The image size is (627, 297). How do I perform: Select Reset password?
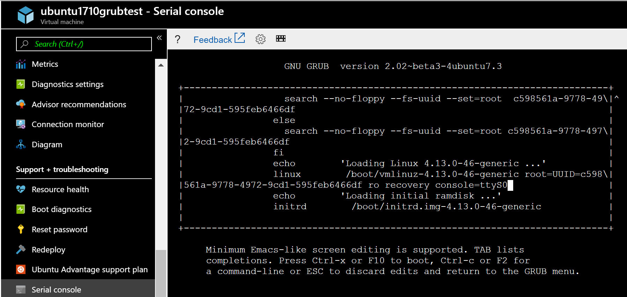tap(59, 229)
